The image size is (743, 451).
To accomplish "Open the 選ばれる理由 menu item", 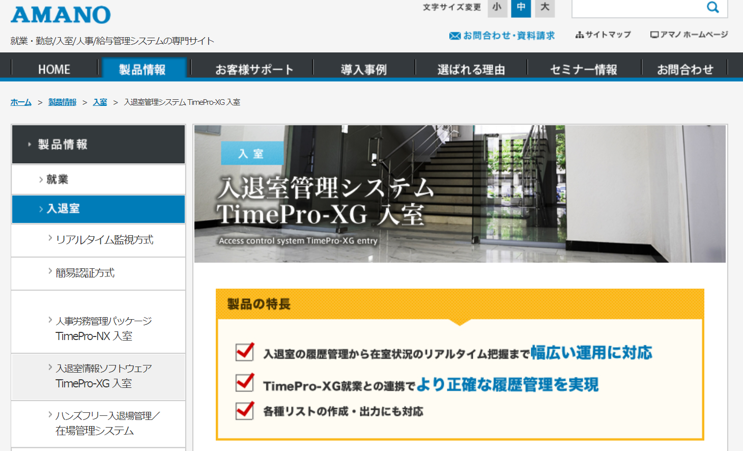I will pos(471,69).
